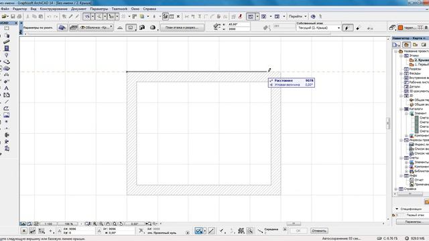Expand the Справка tree node
The width and height of the screenshot is (429, 241).
click(396, 189)
